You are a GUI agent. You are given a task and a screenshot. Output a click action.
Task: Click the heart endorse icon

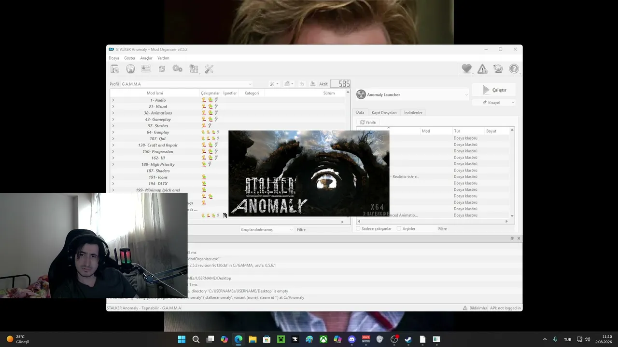coord(466,69)
